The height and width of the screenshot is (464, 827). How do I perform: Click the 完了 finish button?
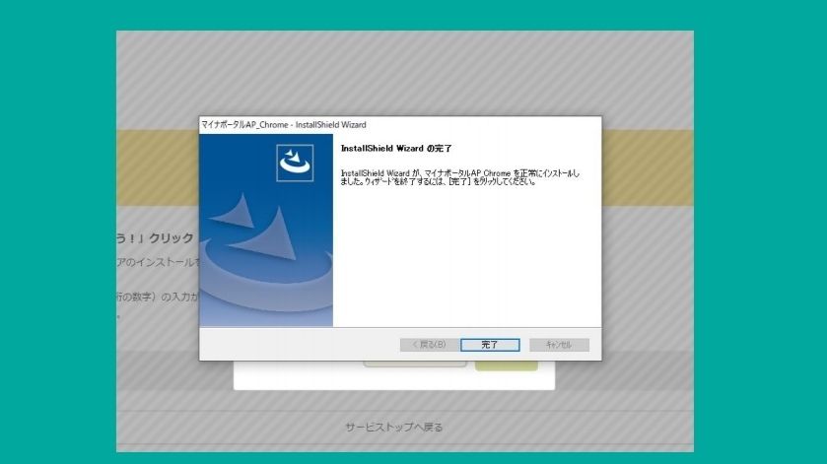click(x=490, y=345)
